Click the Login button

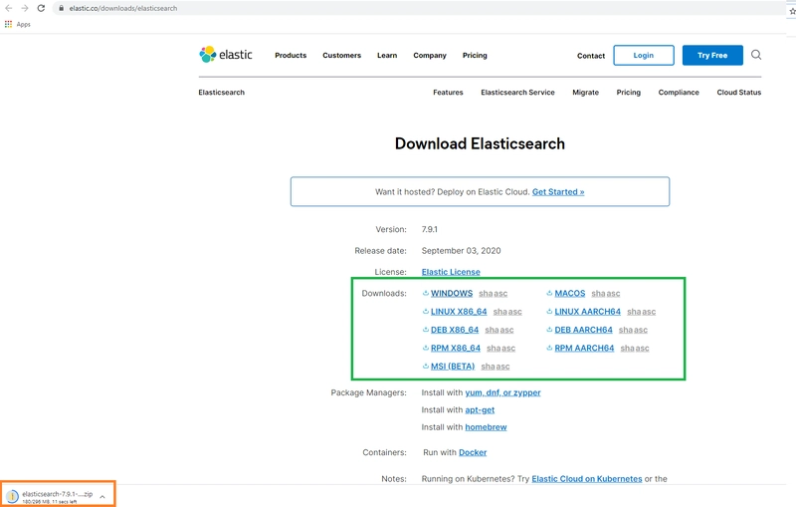(643, 56)
